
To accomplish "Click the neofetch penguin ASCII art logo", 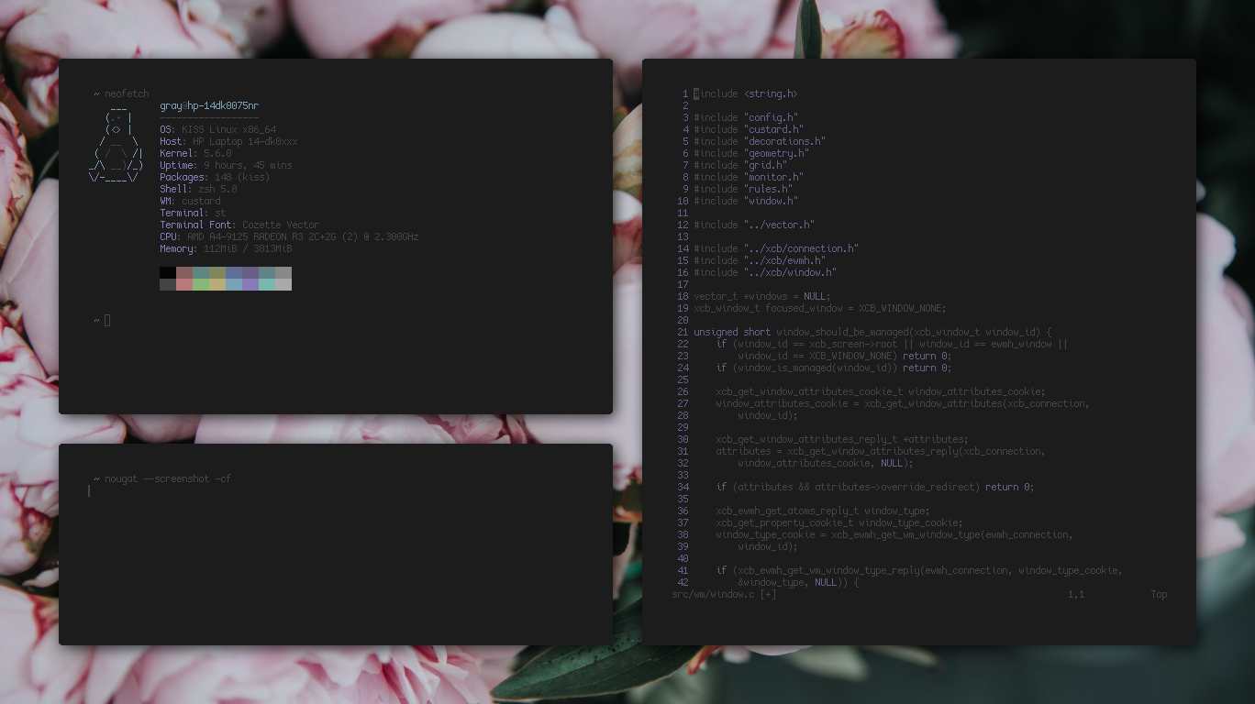I will click(x=117, y=142).
